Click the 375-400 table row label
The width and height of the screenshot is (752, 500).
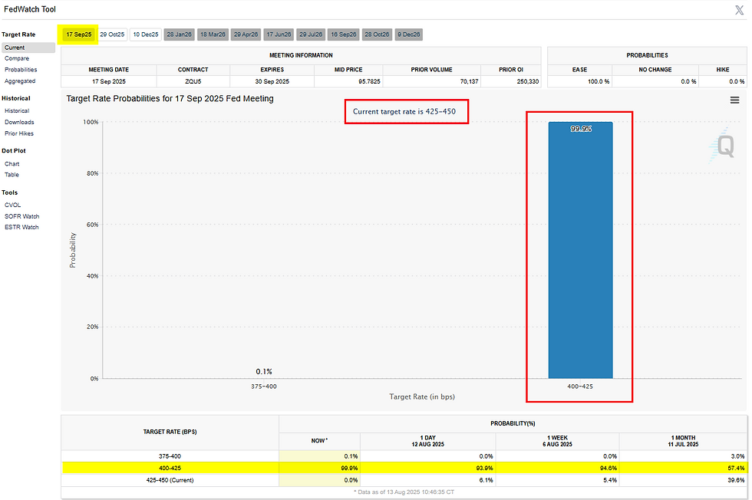pos(170,456)
